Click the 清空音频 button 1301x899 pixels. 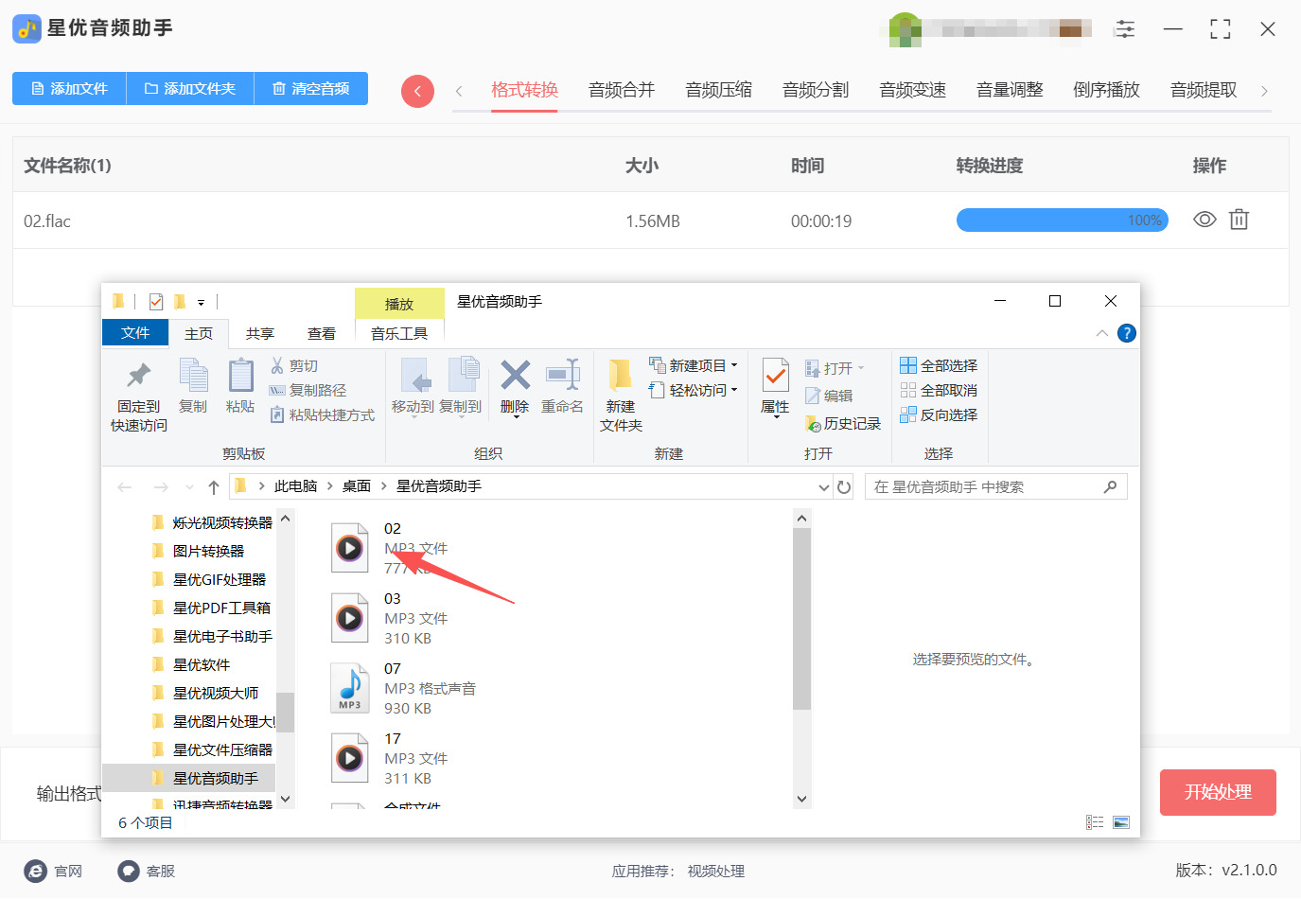311,89
